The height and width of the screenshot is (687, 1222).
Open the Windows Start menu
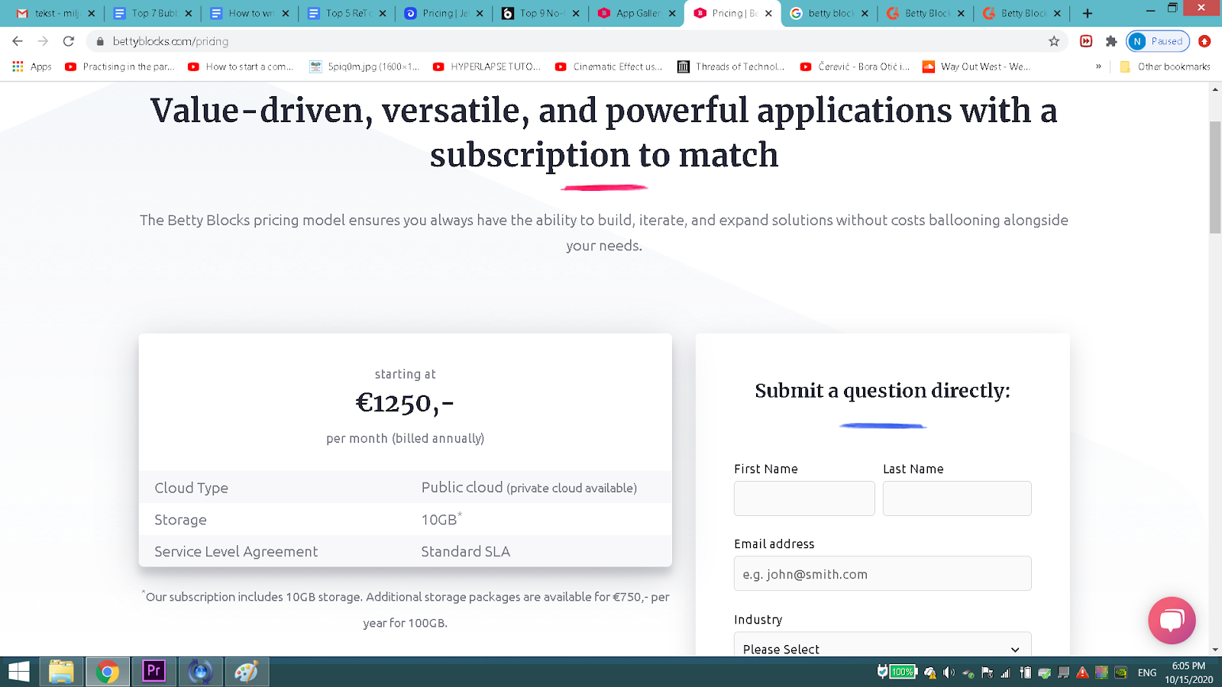18,672
